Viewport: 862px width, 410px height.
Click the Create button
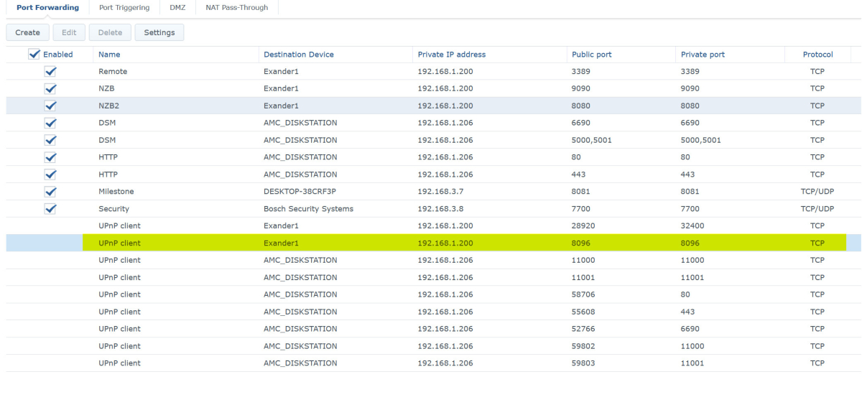pyautogui.click(x=28, y=32)
